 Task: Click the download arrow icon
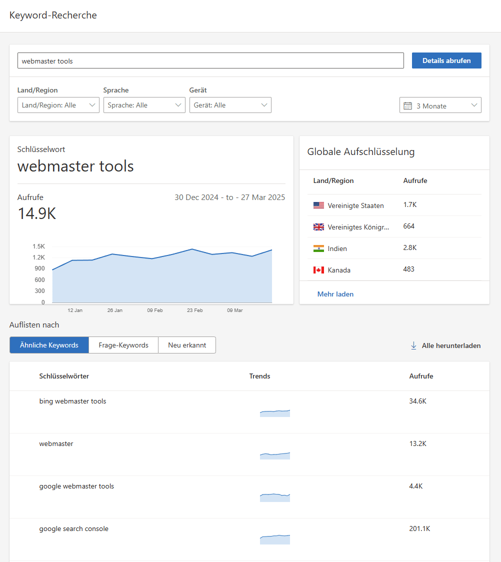pos(413,345)
